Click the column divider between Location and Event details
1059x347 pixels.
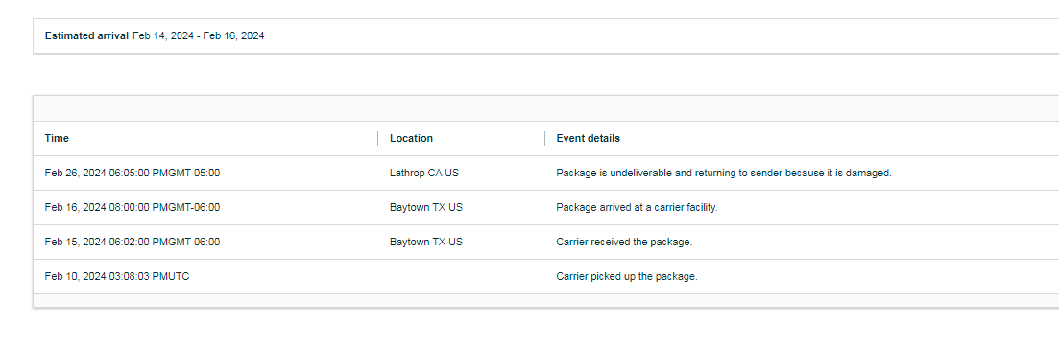click(545, 139)
